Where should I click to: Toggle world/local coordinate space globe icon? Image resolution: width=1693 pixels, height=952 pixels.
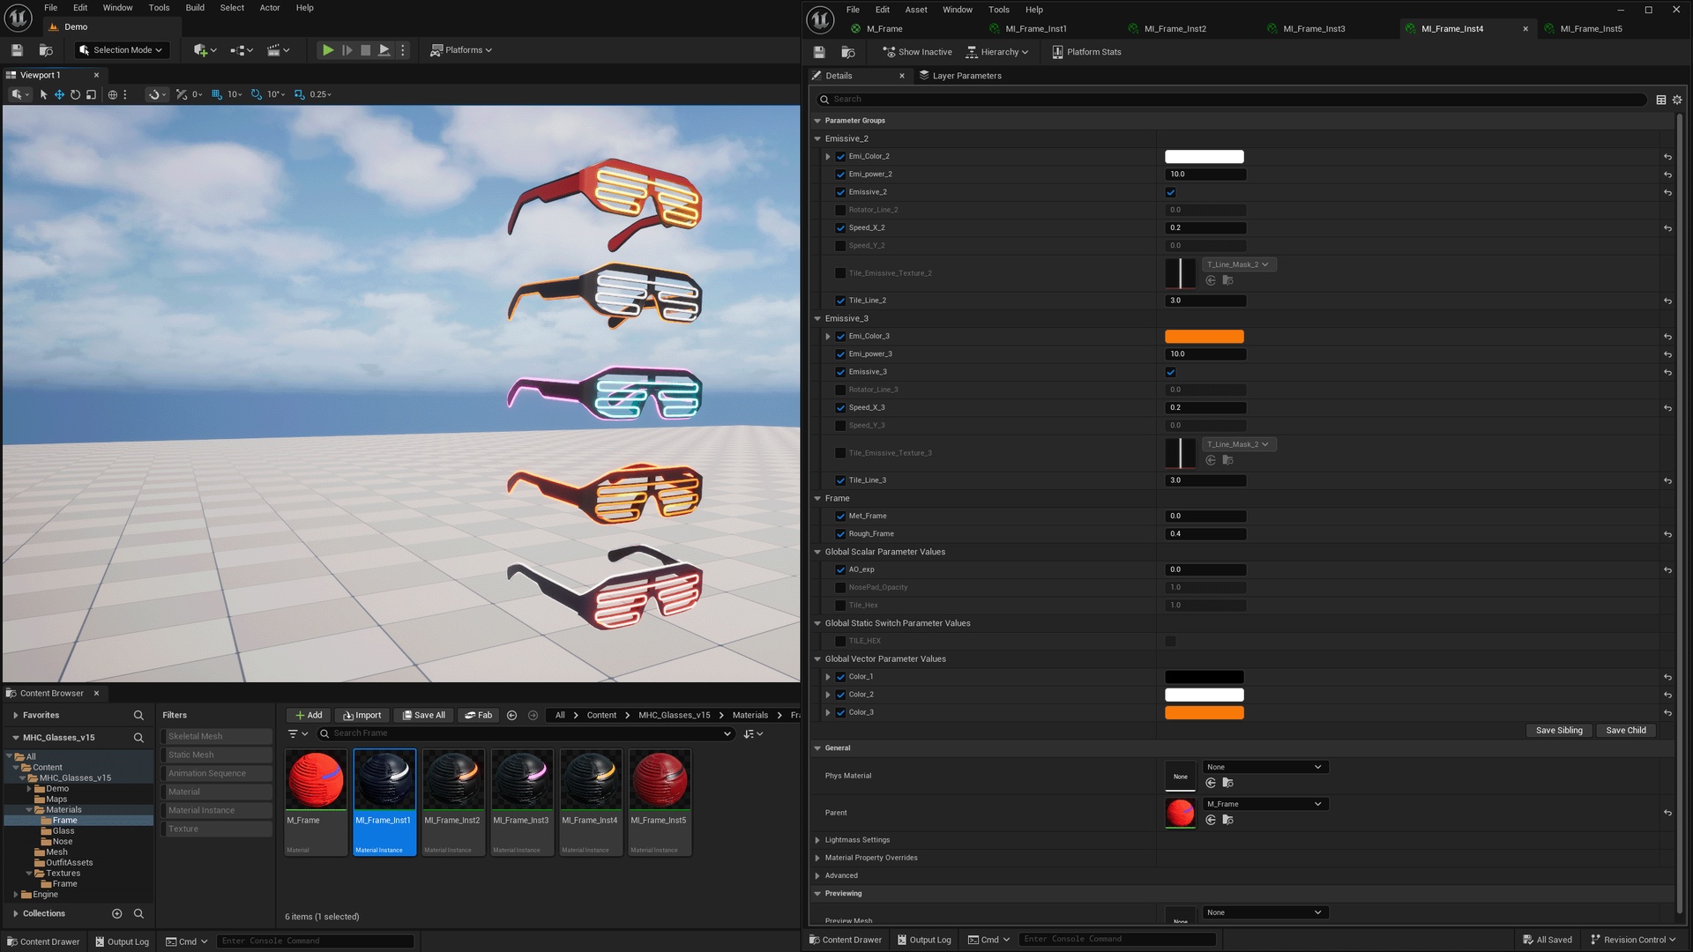pyautogui.click(x=113, y=94)
